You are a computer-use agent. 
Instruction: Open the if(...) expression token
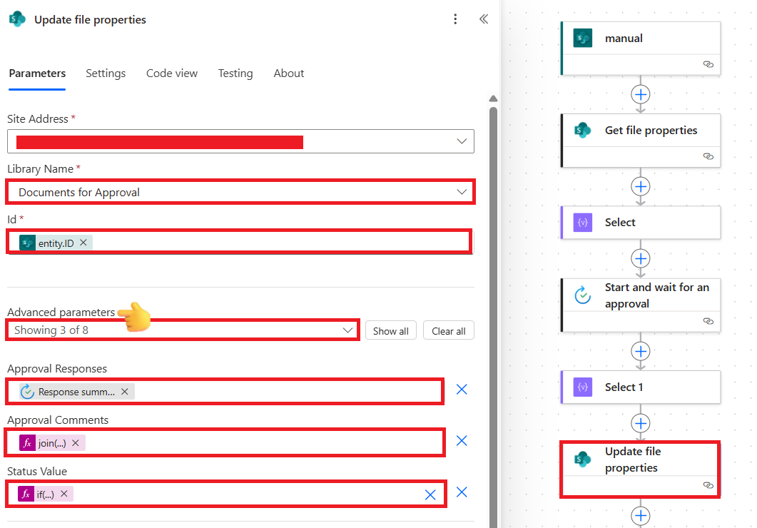click(46, 494)
